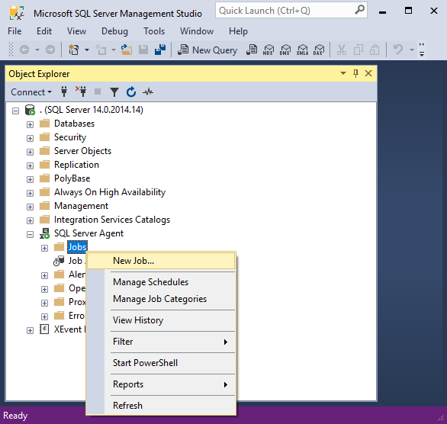Click the XMLA query icon
Viewport: 447px width, 424px height.
coord(302,50)
